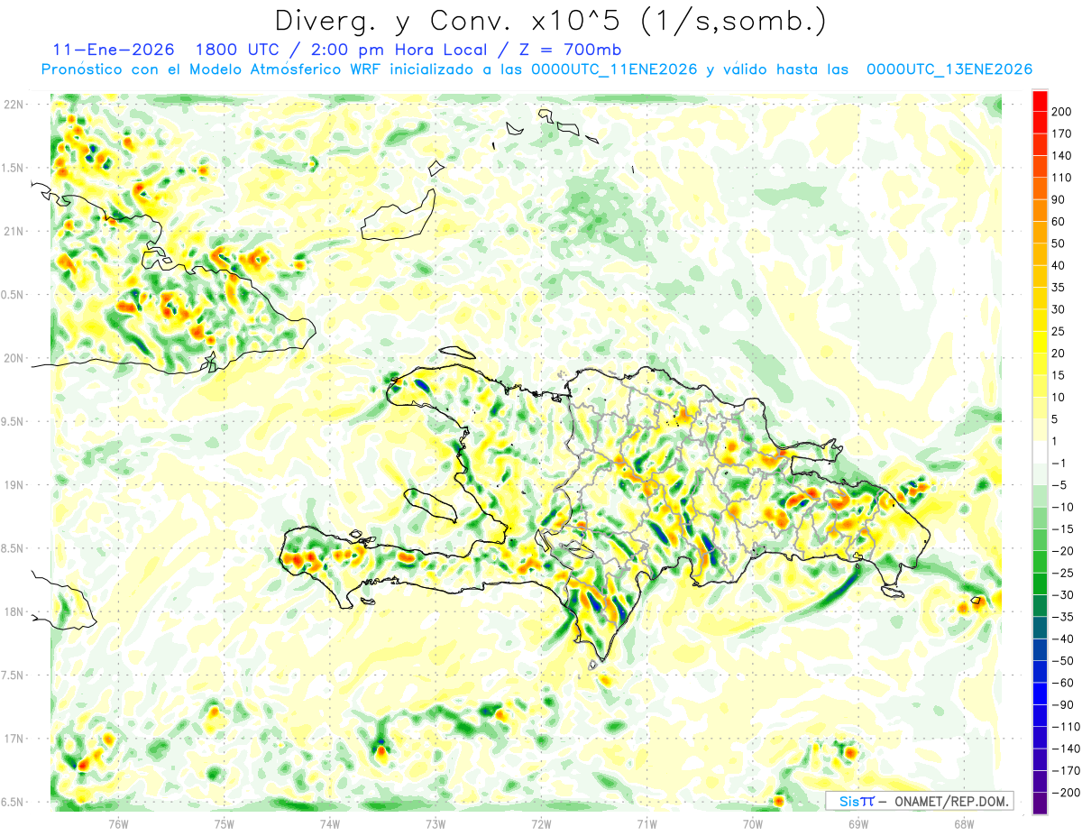Viewport: 1082px width, 836px height.
Task: Click the top red colorbar segment above 200
Action: [x=1040, y=101]
